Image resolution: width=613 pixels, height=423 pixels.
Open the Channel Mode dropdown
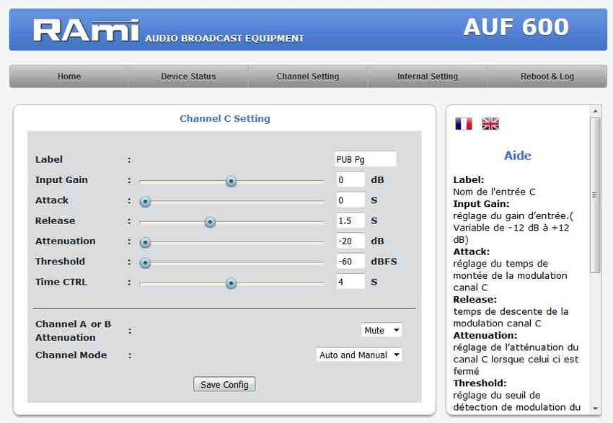click(x=360, y=355)
